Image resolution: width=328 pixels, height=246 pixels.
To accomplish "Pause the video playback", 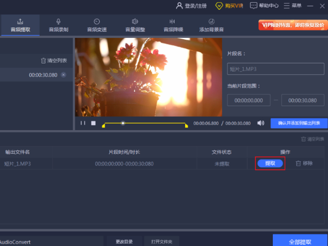I will click(x=83, y=123).
